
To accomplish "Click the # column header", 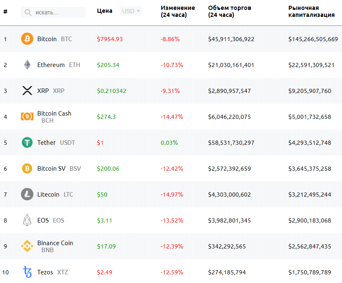I will coord(6,11).
